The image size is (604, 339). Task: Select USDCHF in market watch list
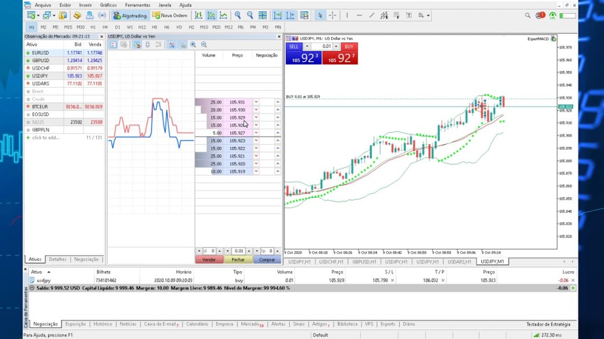coord(41,68)
